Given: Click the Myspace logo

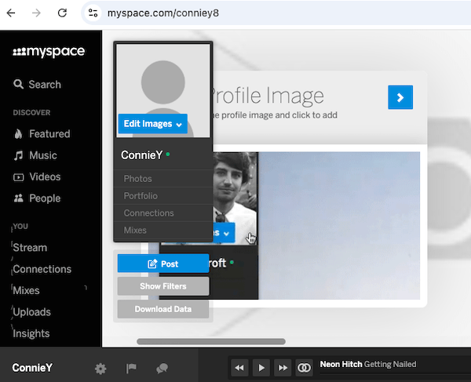Looking at the screenshot, I should (49, 53).
